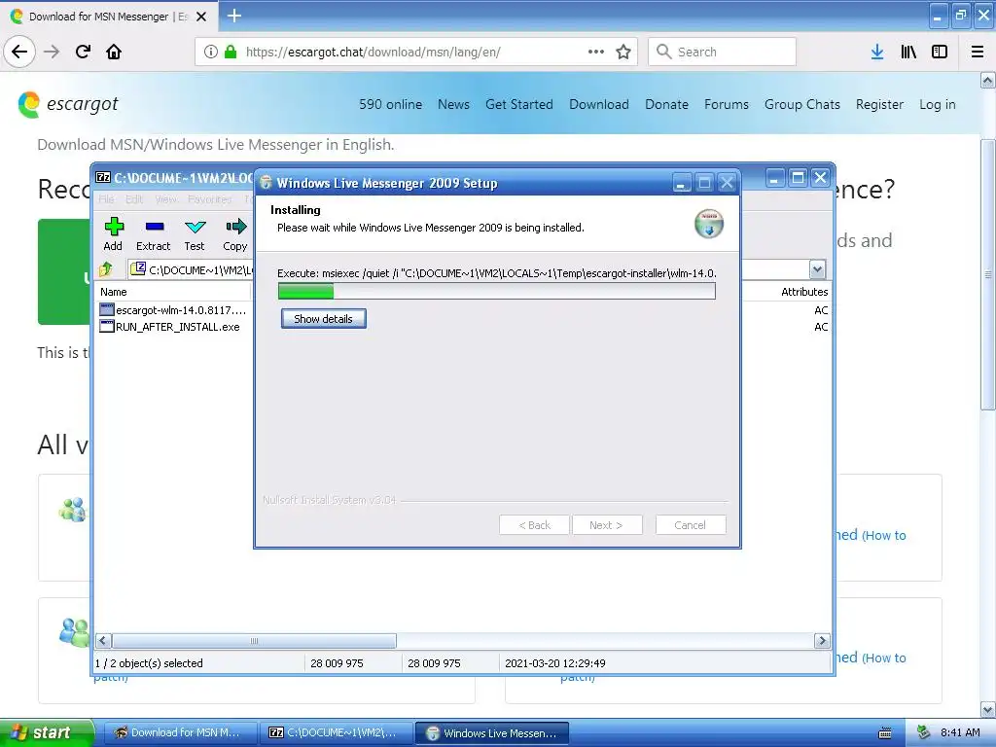Image resolution: width=996 pixels, height=747 pixels.
Task: Click Cancel button in setup dialog
Action: (x=690, y=524)
